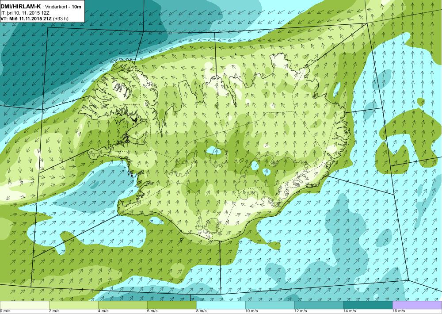Click the '12 m/s' legend label
The image size is (442, 314).
[301, 311]
